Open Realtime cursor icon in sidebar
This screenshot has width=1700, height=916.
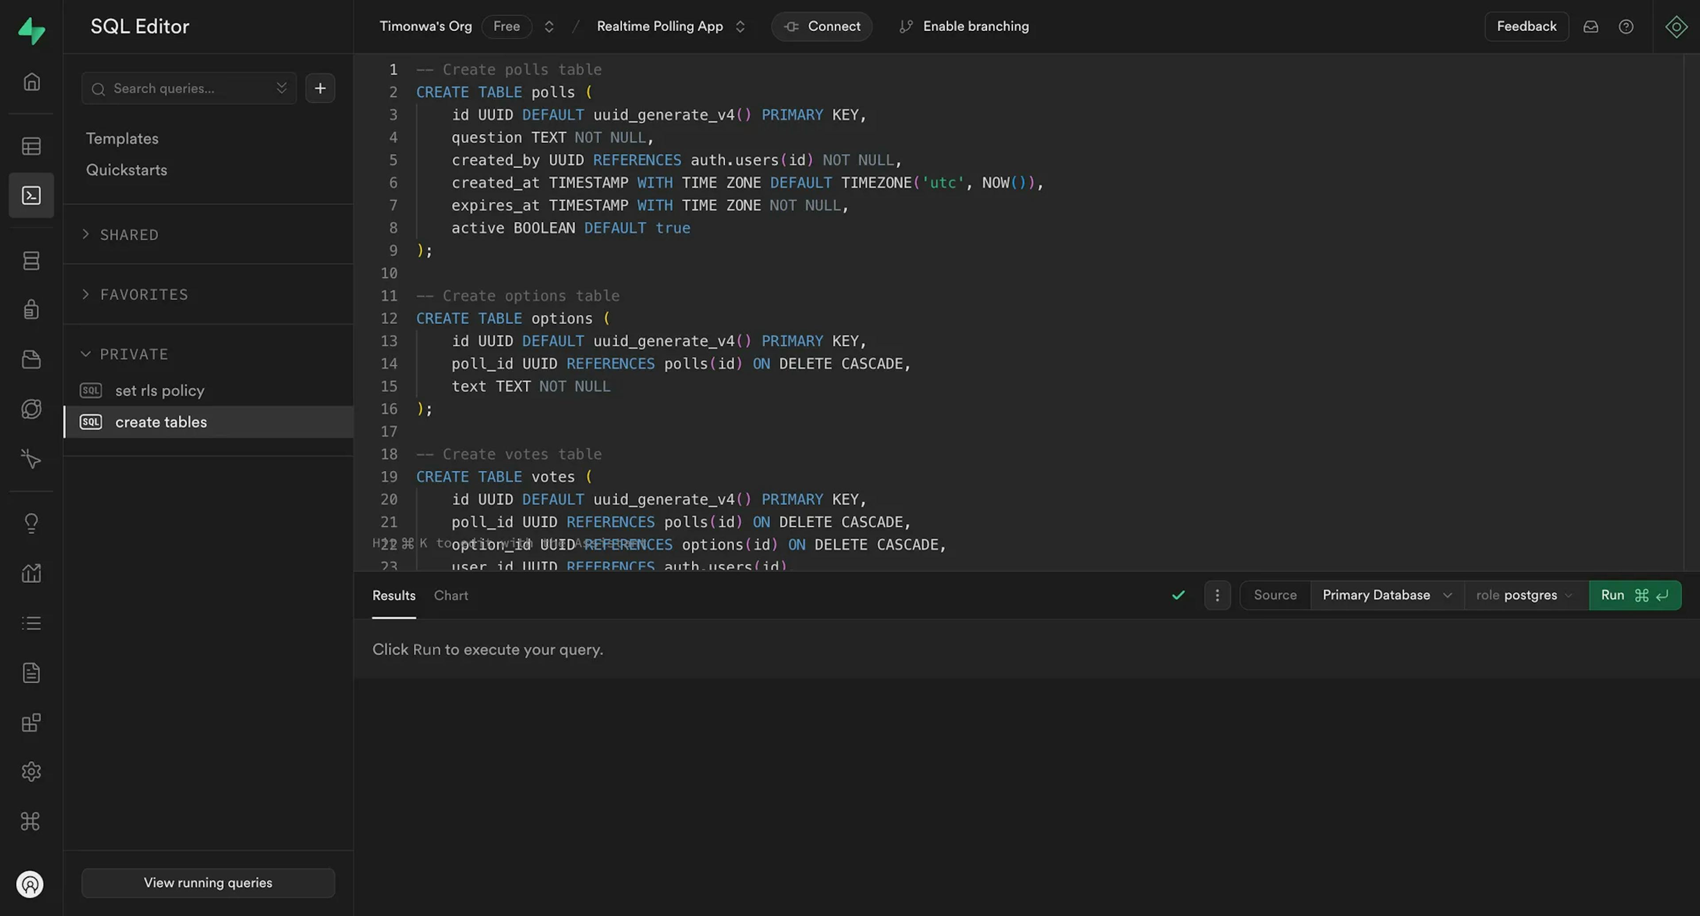(31, 458)
